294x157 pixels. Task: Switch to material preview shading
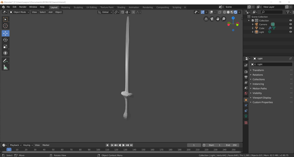(232, 12)
